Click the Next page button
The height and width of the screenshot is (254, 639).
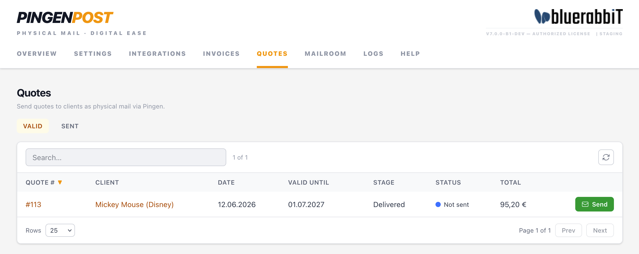(x=600, y=230)
